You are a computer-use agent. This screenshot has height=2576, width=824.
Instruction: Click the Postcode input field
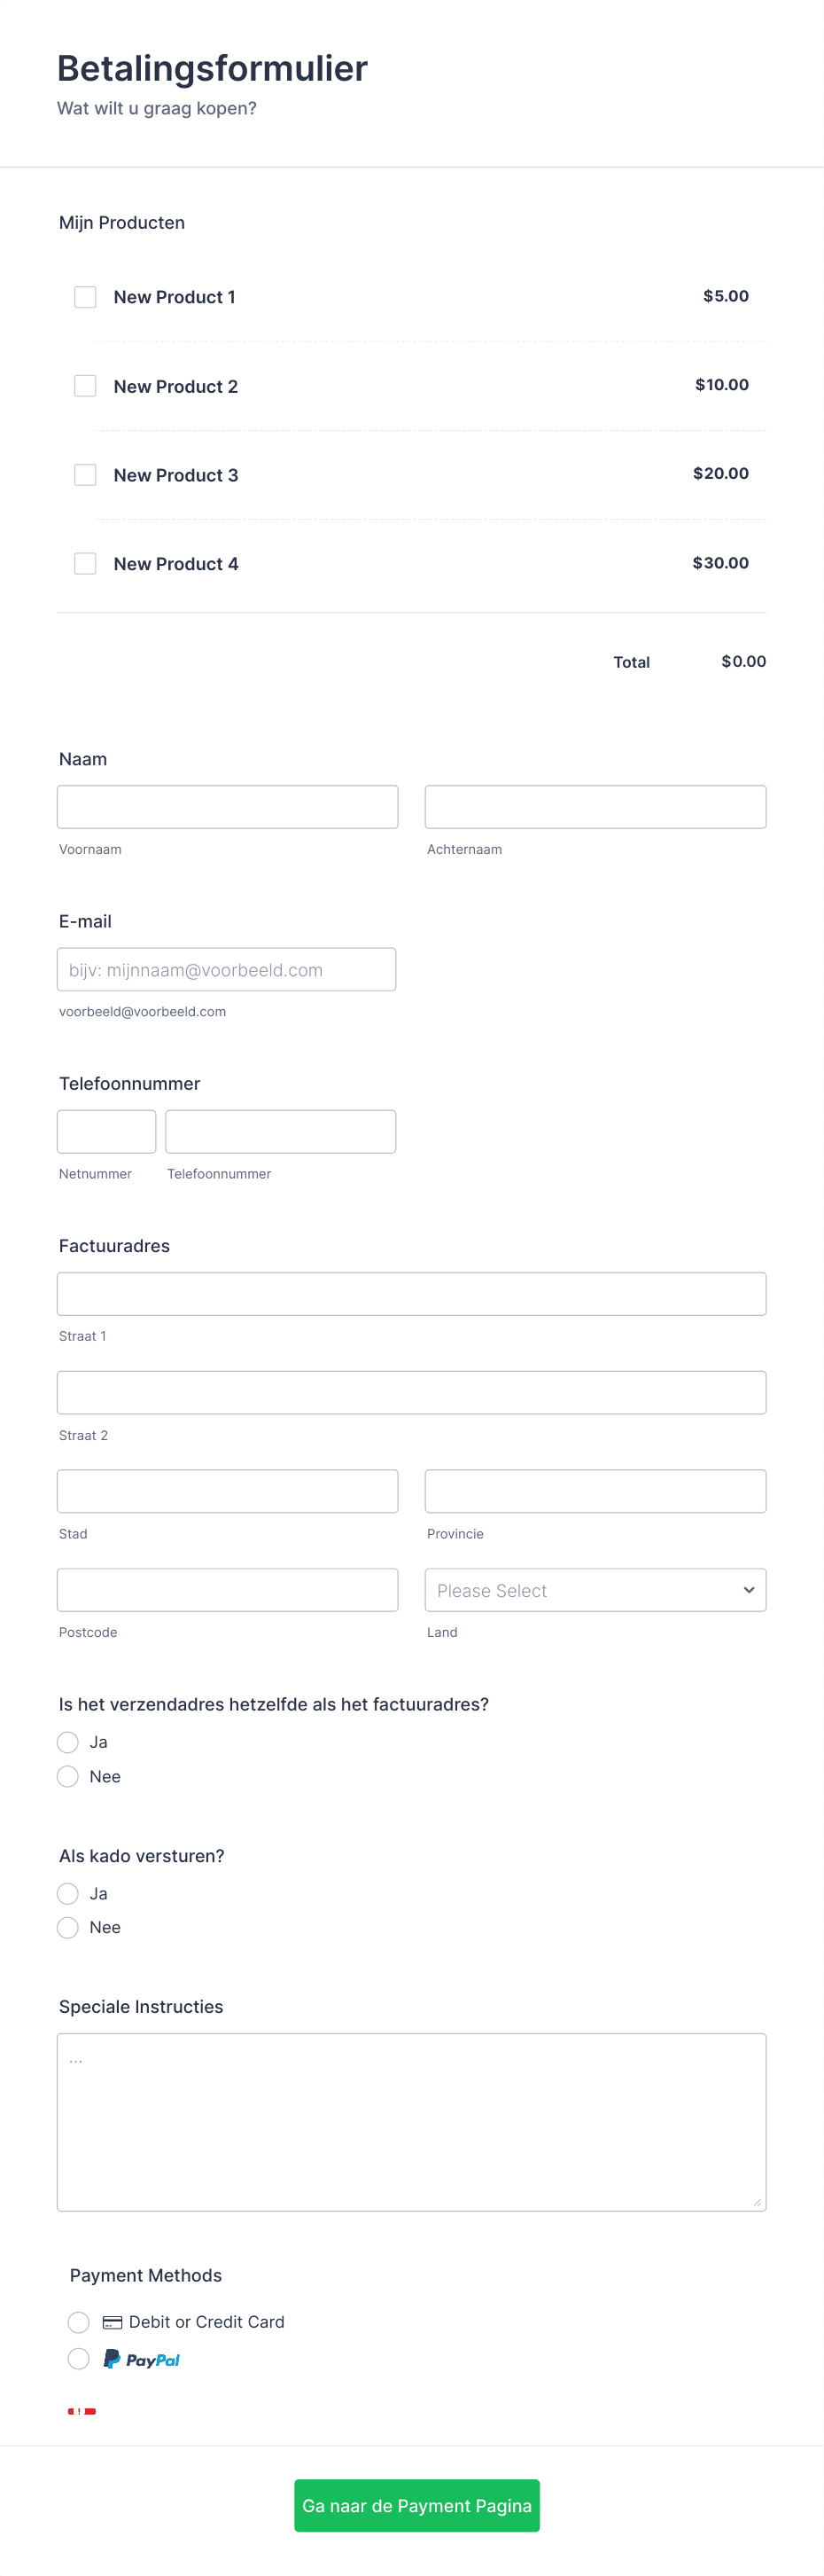pyautogui.click(x=228, y=1590)
